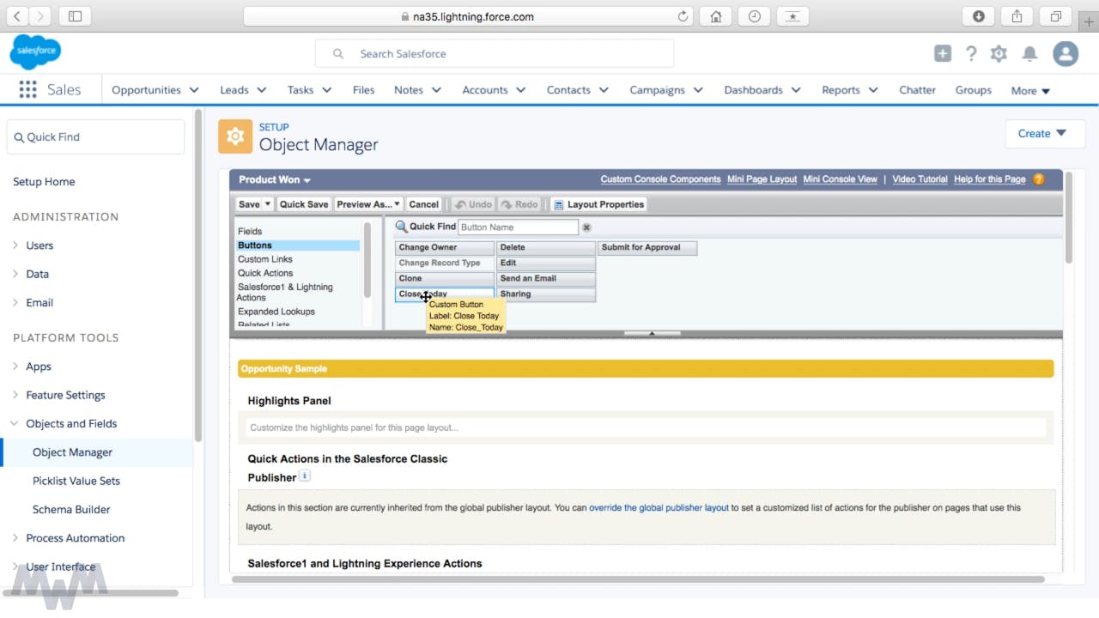Click the horizontal scrollbar of layout editor

637,579
